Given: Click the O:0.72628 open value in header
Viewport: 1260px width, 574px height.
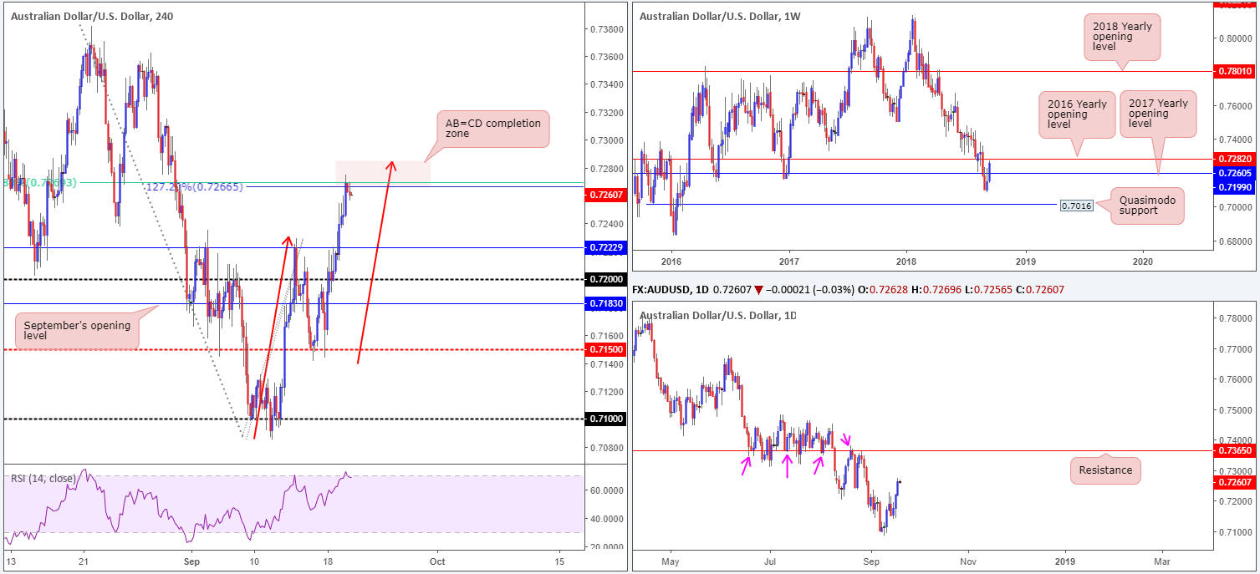Looking at the screenshot, I should click(x=884, y=289).
